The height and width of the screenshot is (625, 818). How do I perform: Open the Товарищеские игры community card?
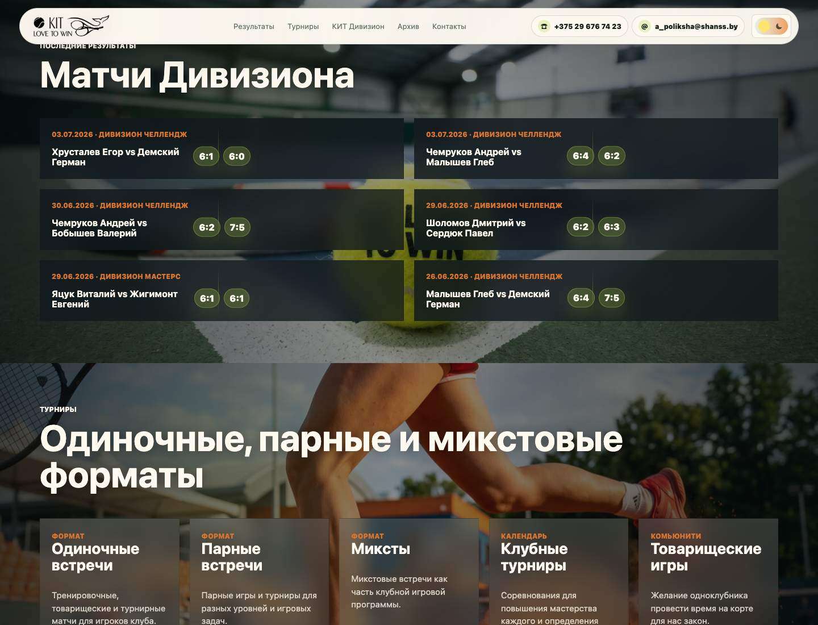tap(708, 572)
